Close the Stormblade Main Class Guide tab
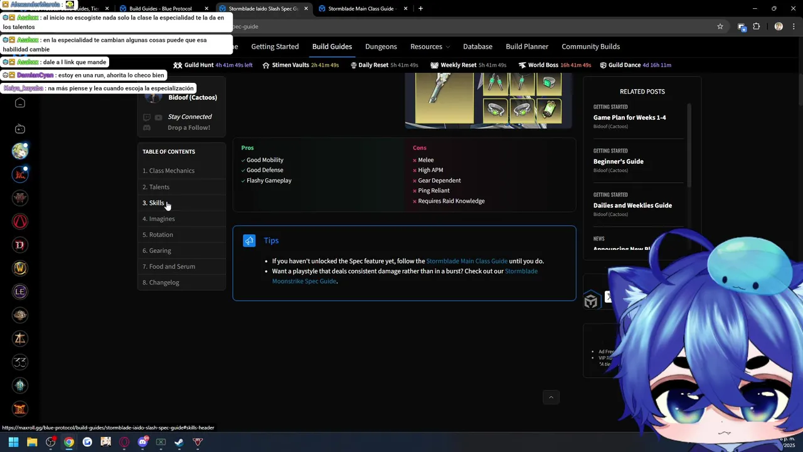This screenshot has width=803, height=452. (x=406, y=9)
